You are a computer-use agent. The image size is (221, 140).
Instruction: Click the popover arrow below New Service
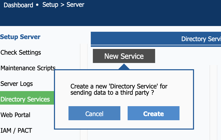point(124,67)
